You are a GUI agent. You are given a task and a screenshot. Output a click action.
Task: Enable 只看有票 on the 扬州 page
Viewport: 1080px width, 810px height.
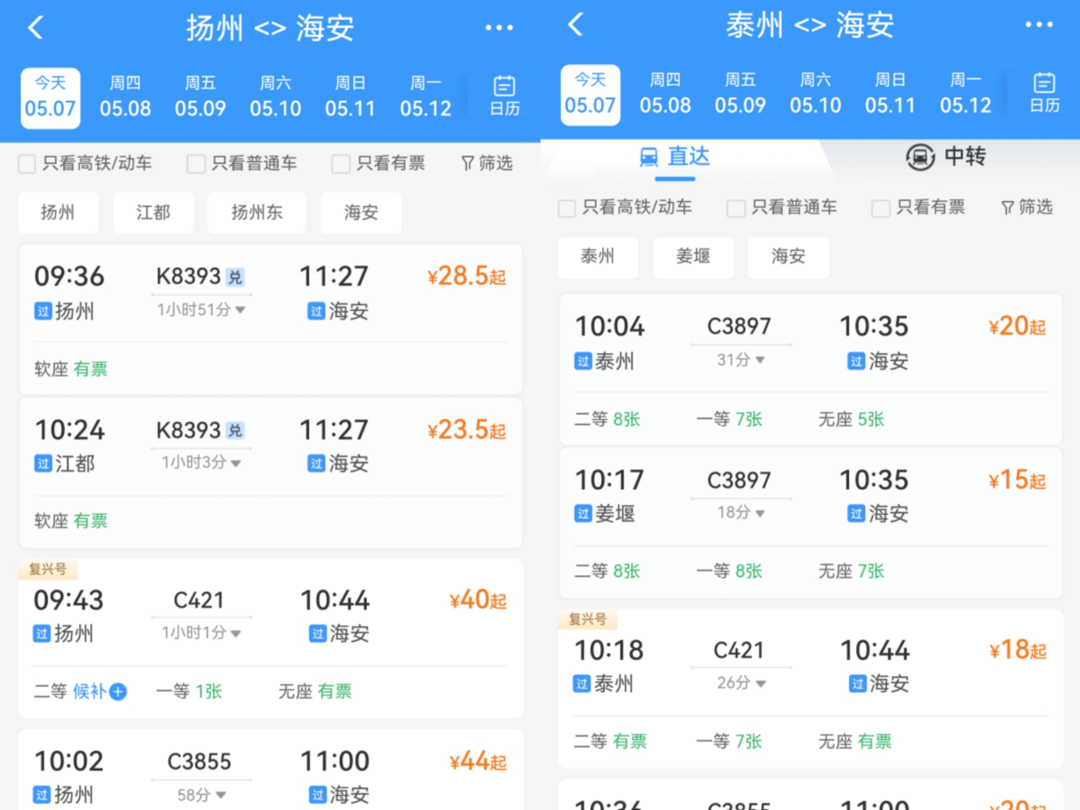(340, 164)
